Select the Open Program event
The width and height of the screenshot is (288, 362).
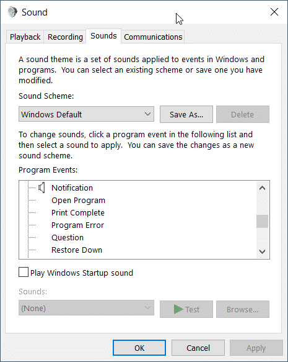(78, 200)
